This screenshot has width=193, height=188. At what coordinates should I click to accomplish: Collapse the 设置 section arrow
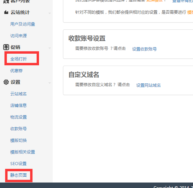tap(50, 83)
